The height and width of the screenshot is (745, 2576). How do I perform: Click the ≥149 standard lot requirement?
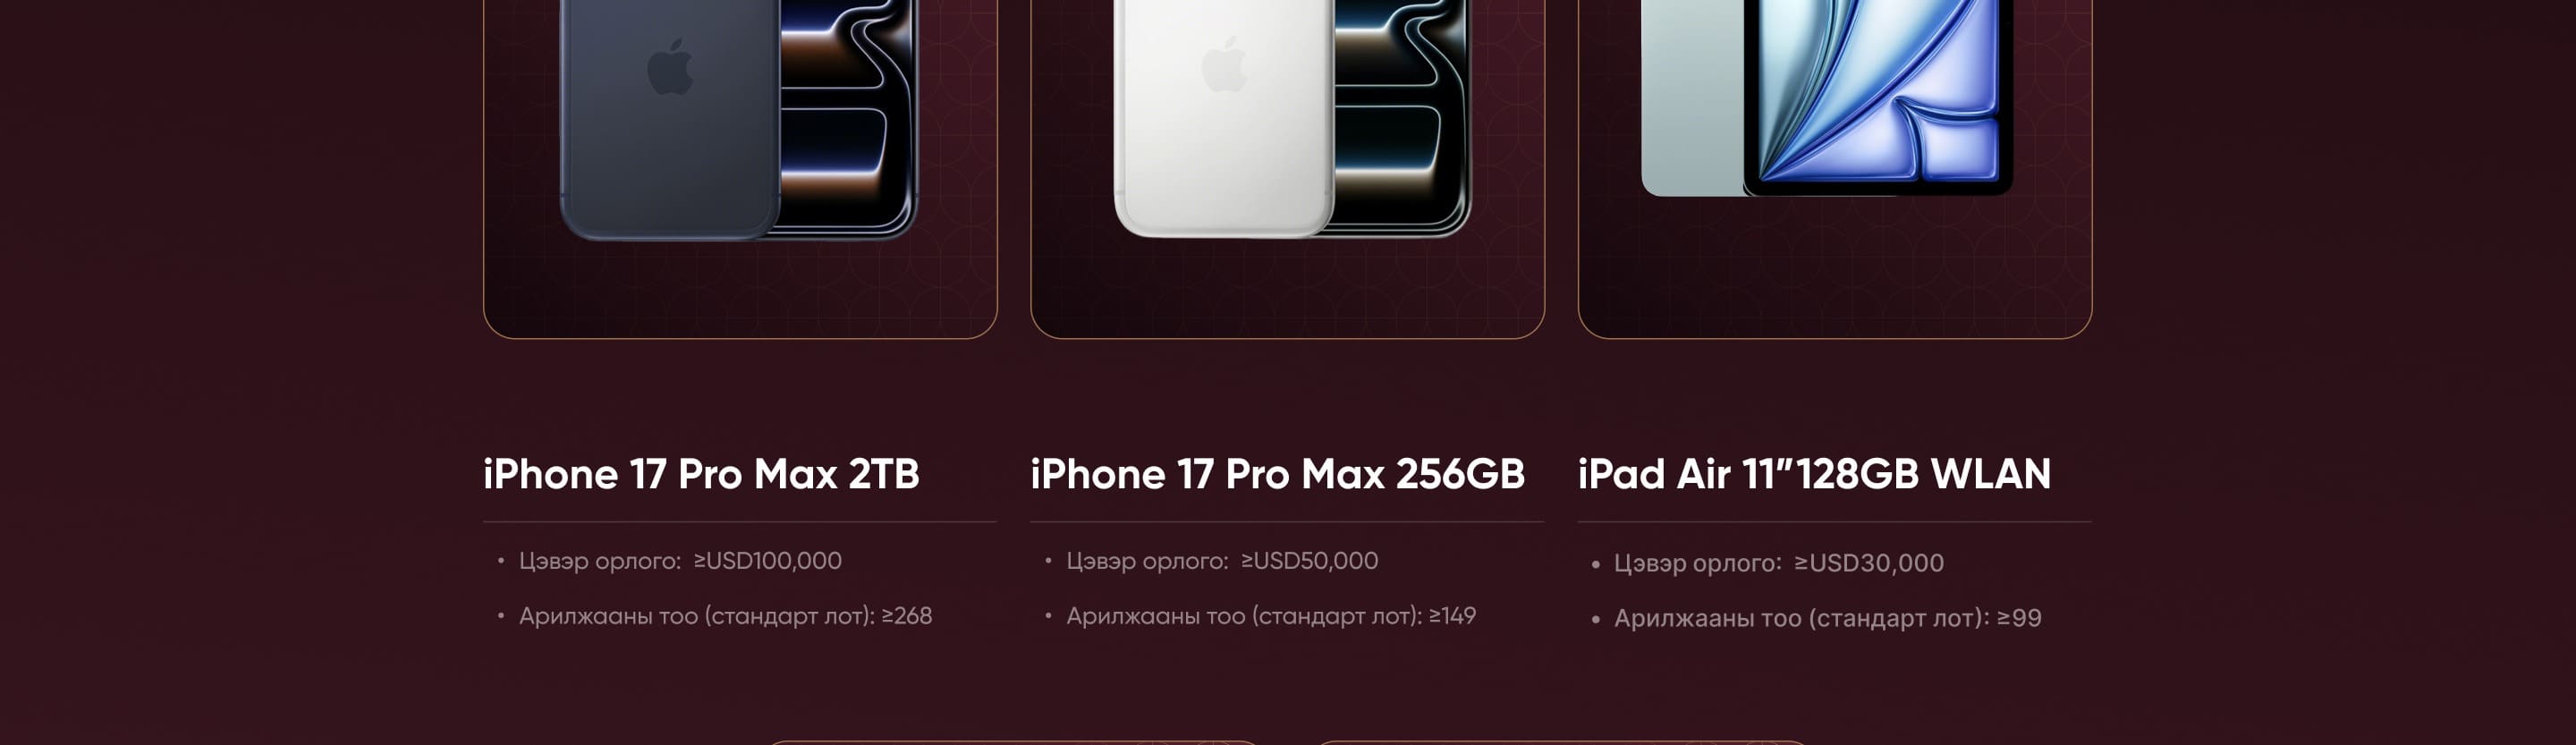click(1452, 616)
